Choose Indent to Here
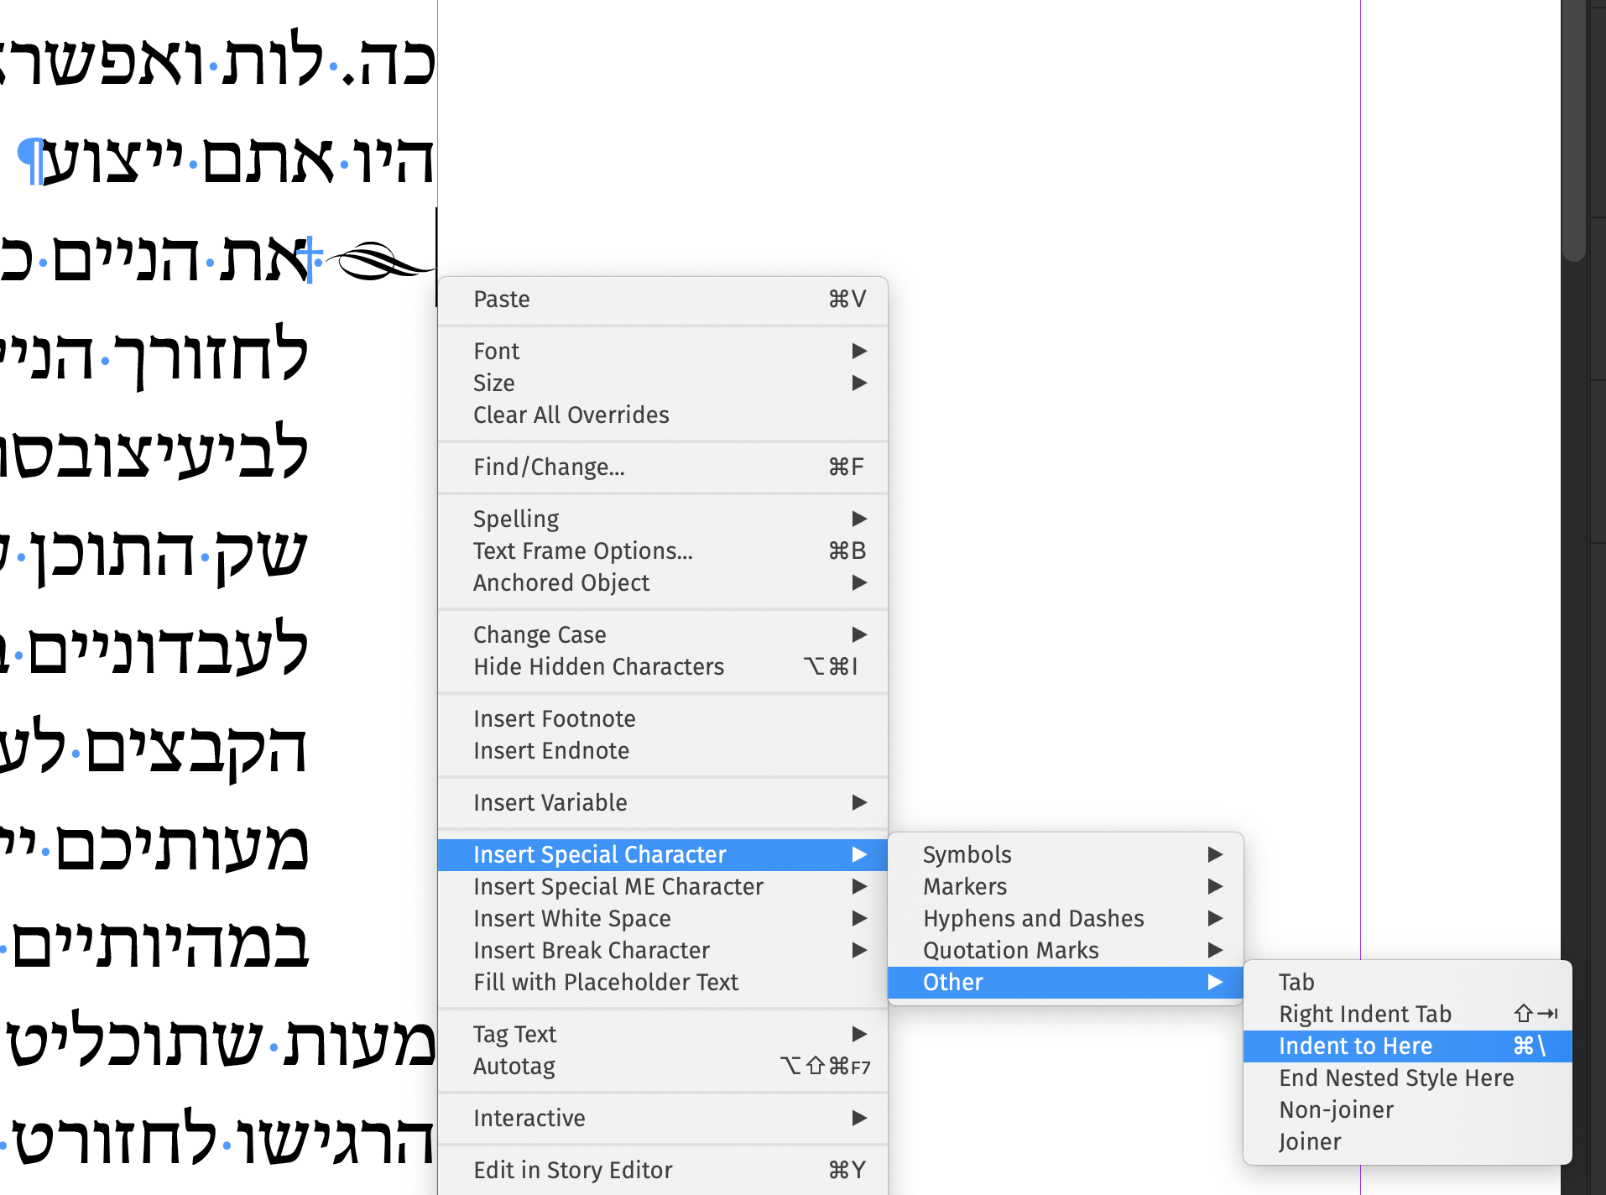 (1408, 1046)
